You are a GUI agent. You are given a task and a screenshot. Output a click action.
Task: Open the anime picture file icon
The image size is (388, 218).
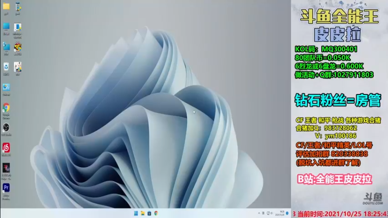coord(17,67)
